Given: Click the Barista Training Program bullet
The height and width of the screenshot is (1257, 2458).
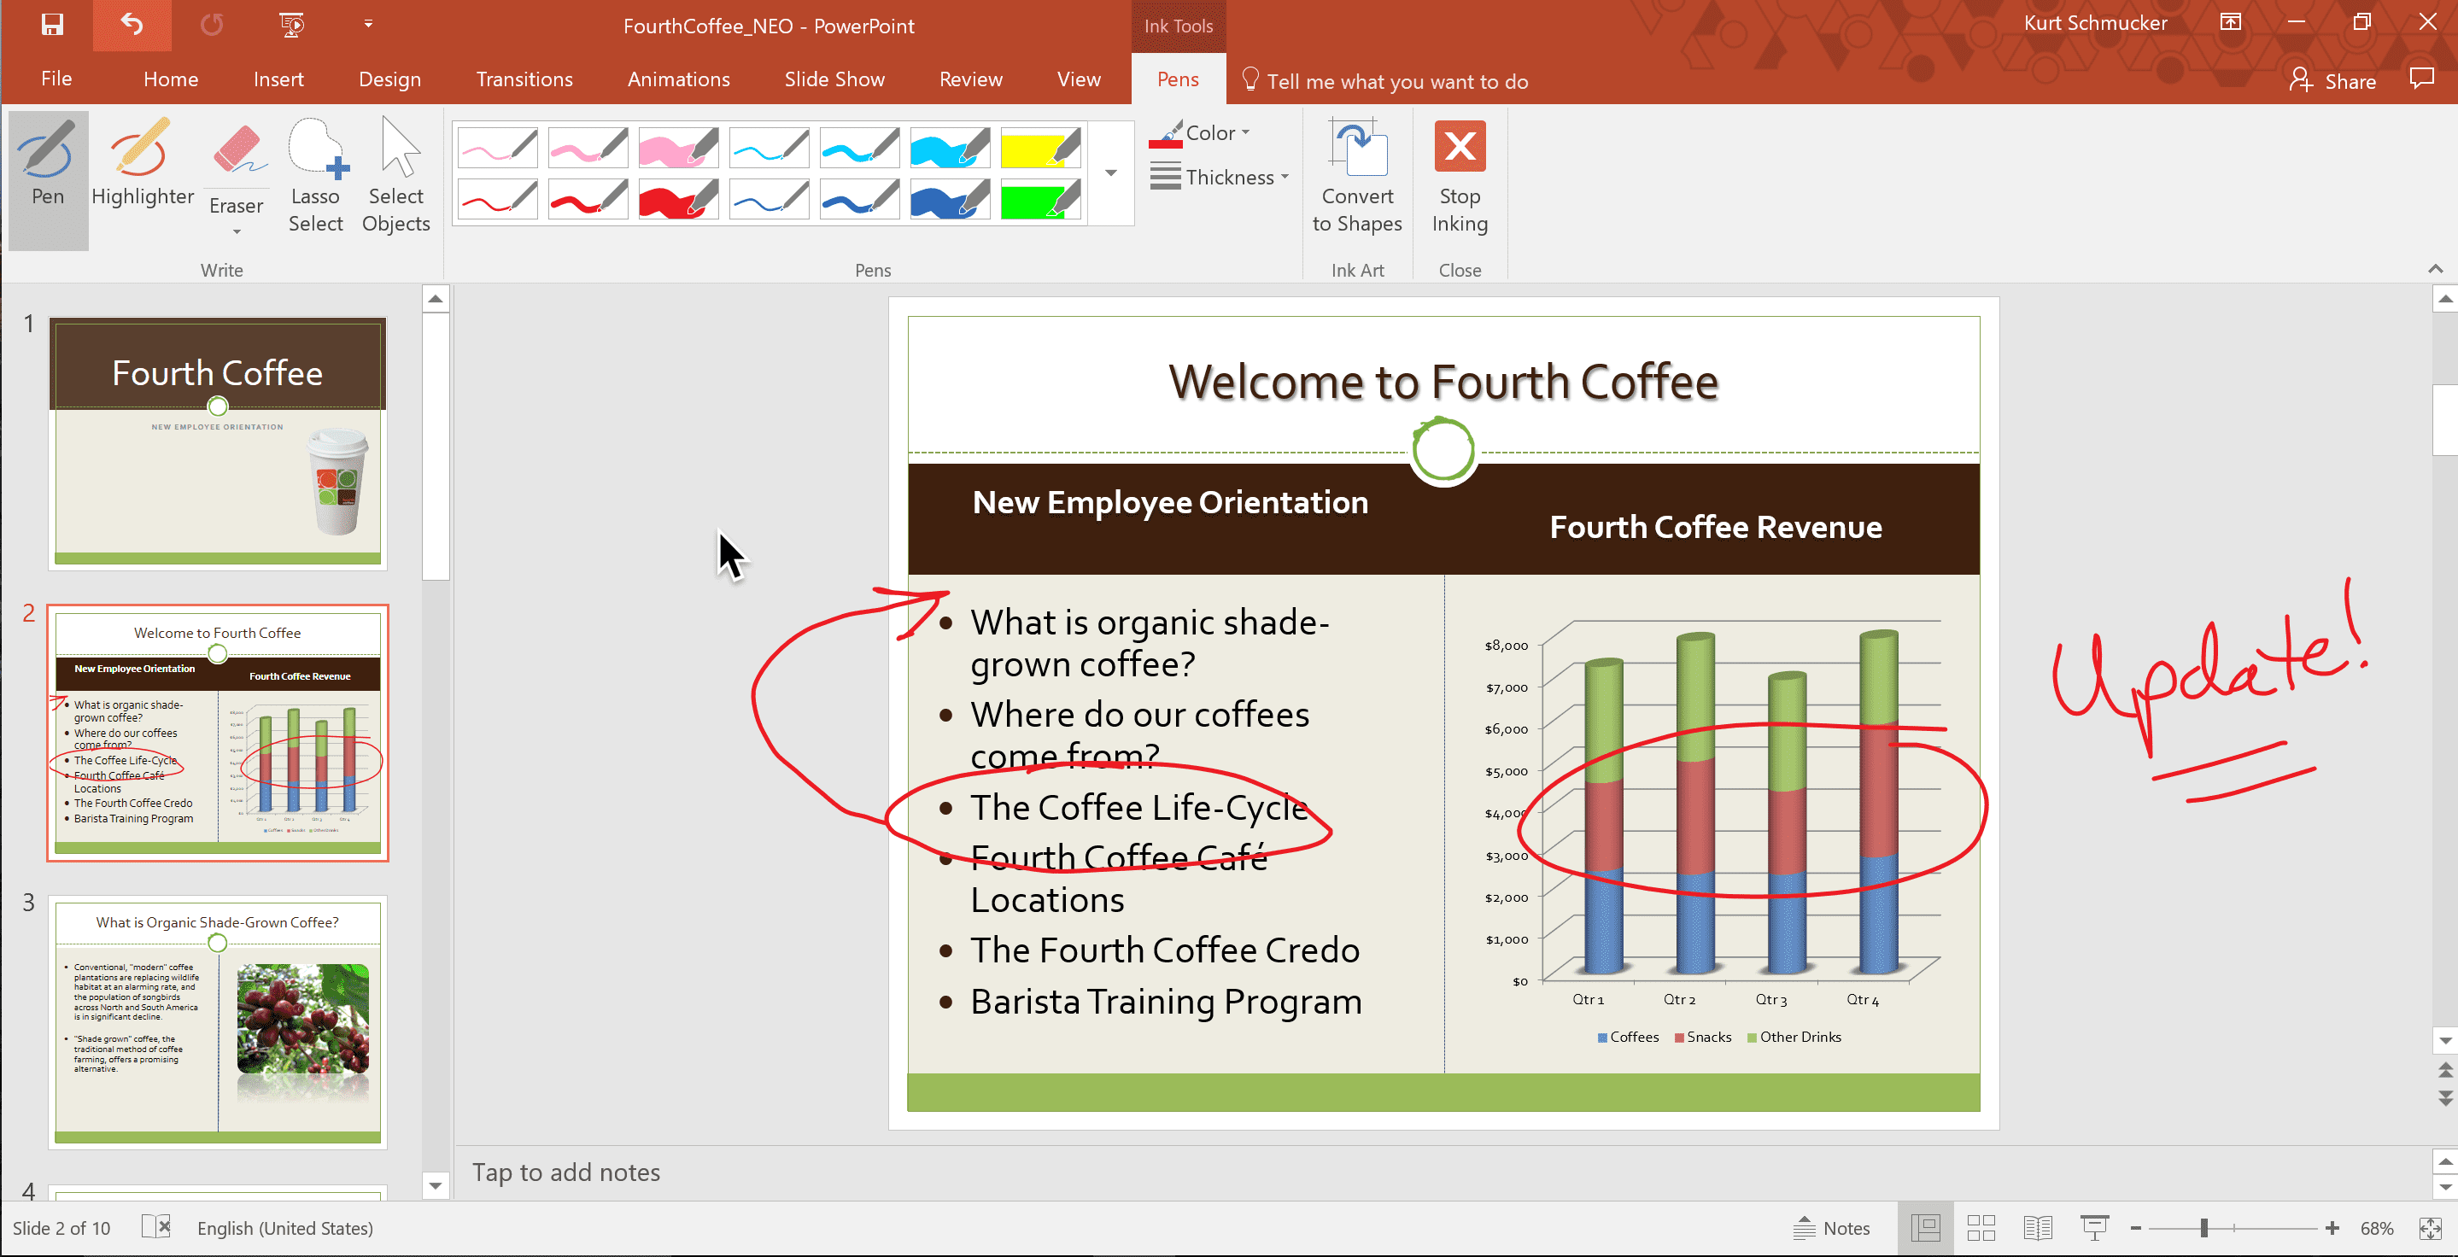Looking at the screenshot, I should click(1165, 1003).
